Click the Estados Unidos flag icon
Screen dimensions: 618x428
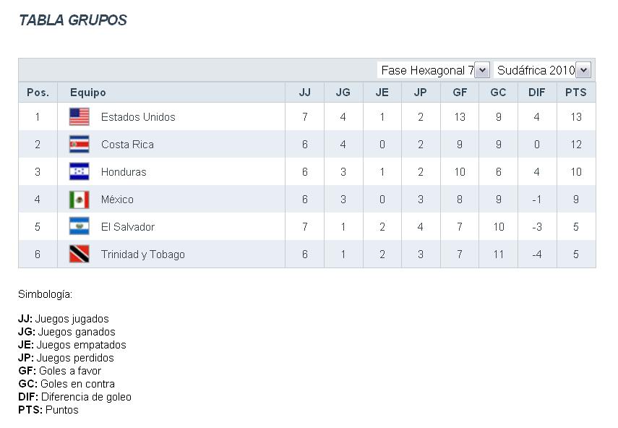[79, 116]
